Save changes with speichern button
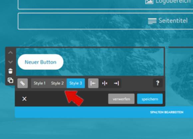 pyautogui.click(x=150, y=99)
